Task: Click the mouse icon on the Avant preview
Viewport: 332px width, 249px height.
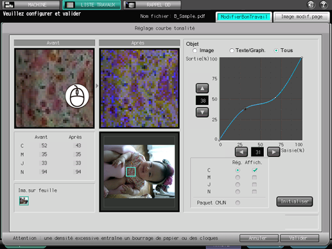Action: (77, 96)
